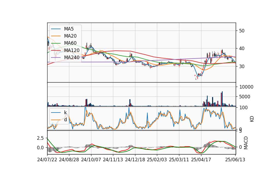This screenshot has width=262, height=188.
Task: Click the 24/08/28 date axis label
Action: coord(69,160)
